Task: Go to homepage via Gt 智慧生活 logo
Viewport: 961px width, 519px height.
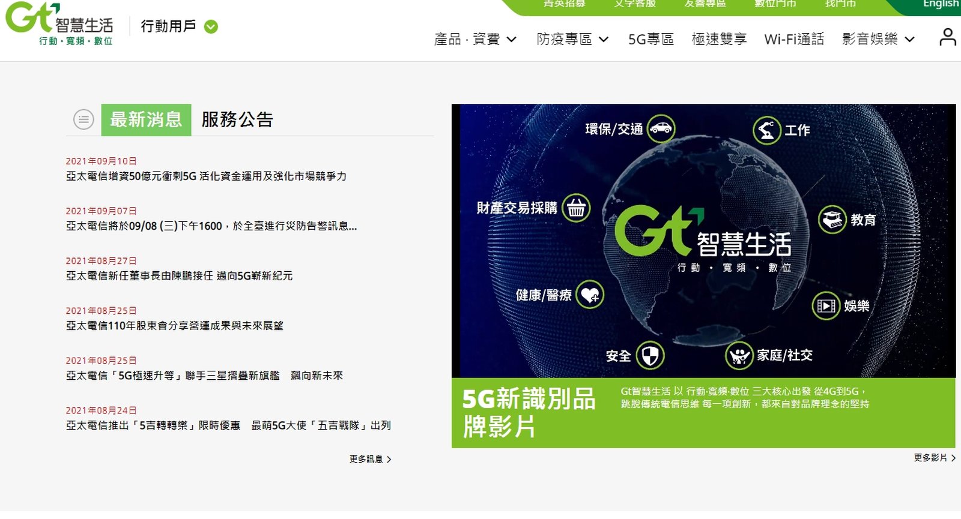Action: (59, 24)
